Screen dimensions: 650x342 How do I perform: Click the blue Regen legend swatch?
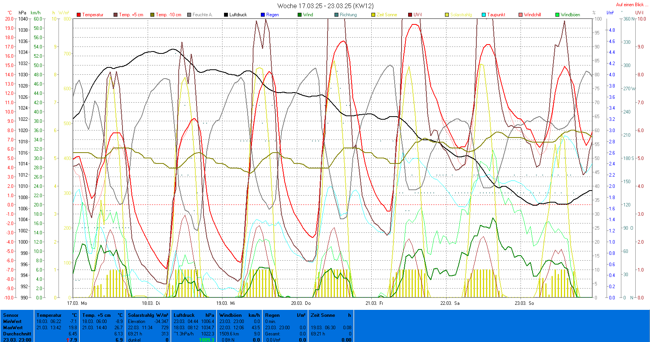(263, 15)
